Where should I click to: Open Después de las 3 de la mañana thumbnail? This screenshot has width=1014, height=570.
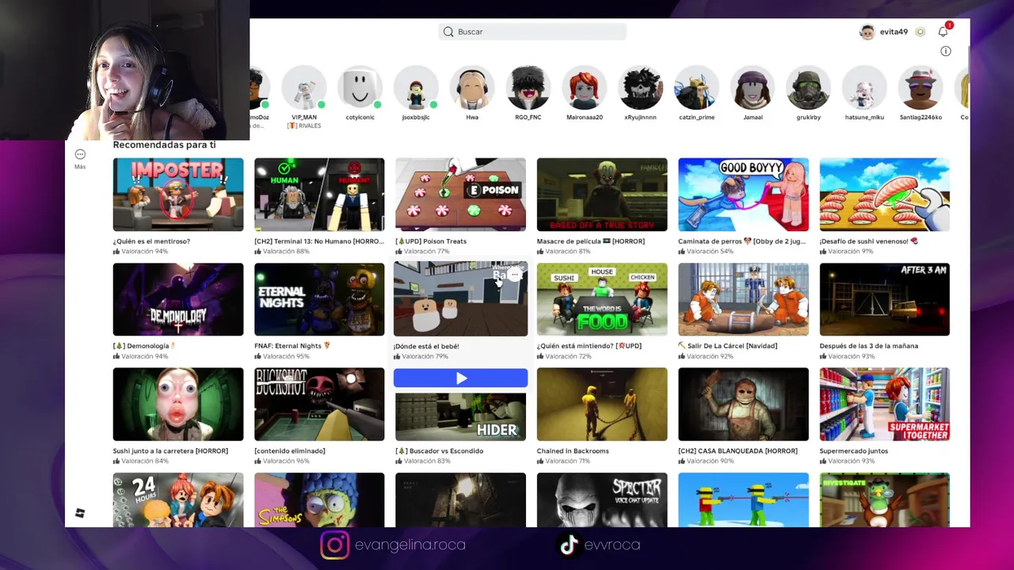pos(884,299)
